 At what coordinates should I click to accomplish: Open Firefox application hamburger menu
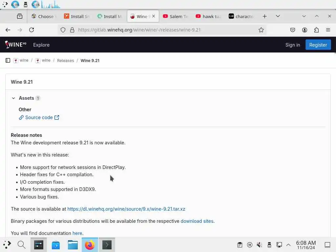(328, 30)
